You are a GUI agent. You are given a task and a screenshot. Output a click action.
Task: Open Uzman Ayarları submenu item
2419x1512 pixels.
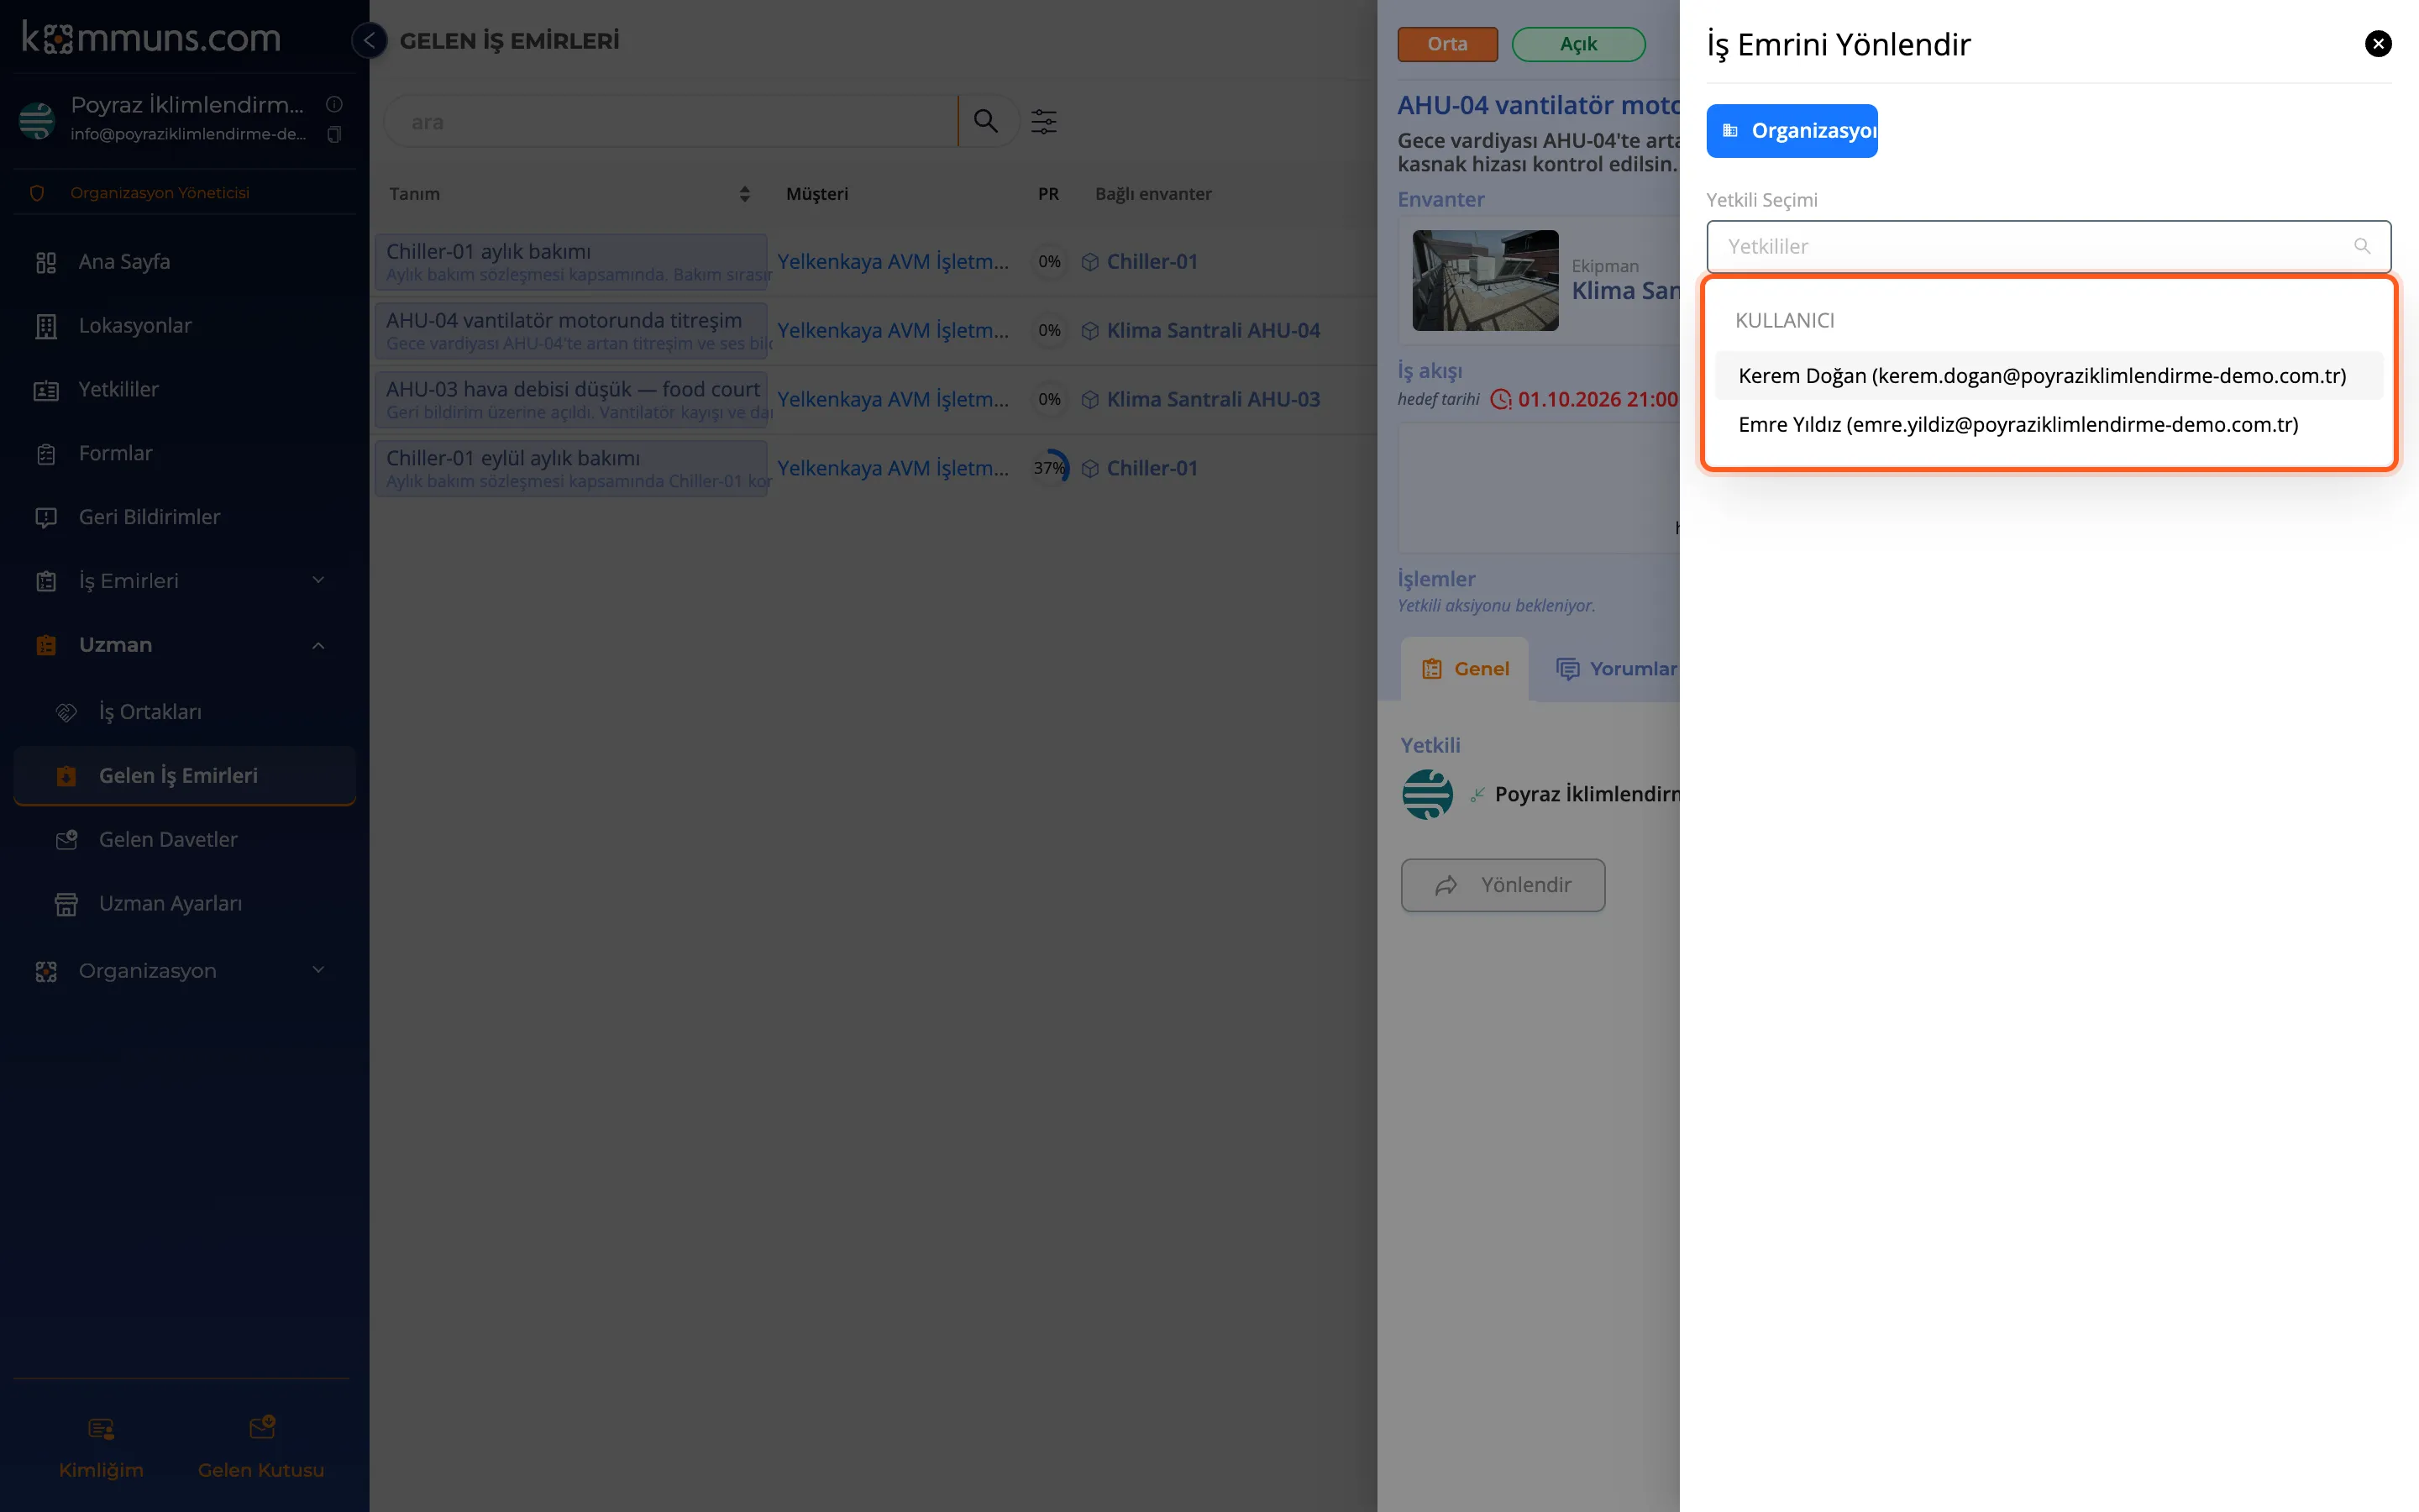[184, 904]
